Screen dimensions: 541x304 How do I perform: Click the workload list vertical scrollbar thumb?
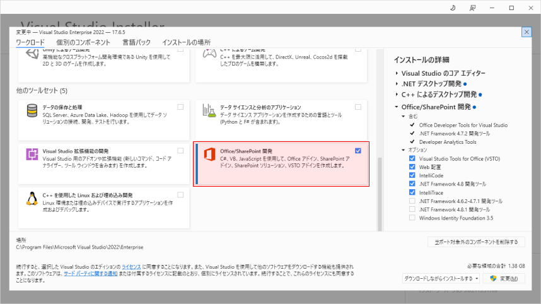[x=380, y=194]
